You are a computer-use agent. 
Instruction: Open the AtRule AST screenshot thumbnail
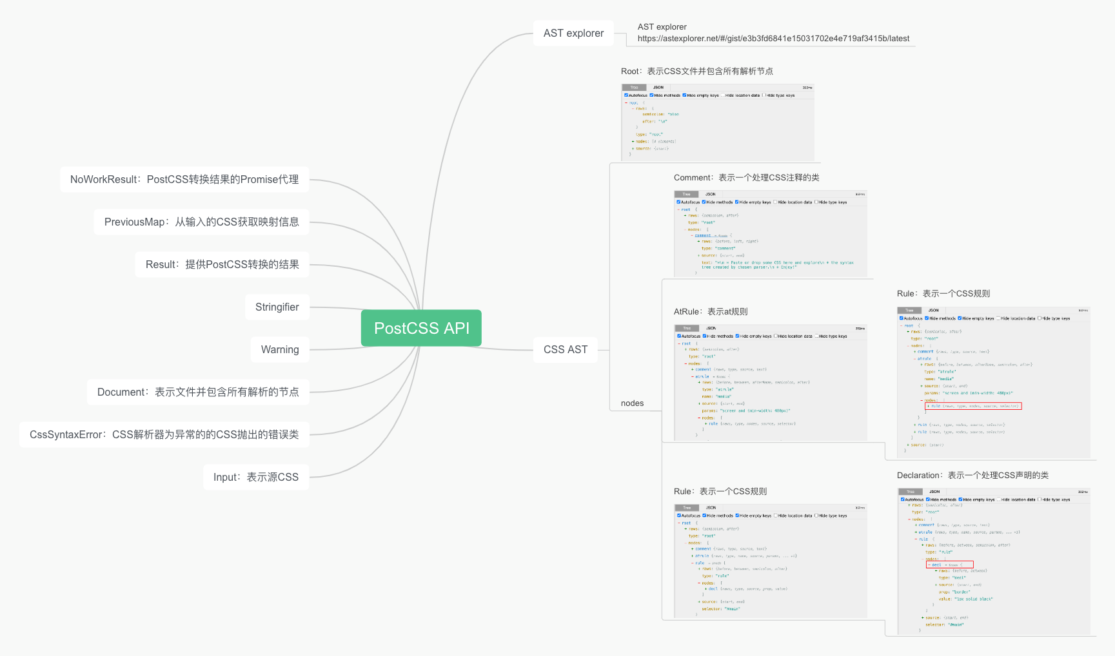click(x=771, y=383)
